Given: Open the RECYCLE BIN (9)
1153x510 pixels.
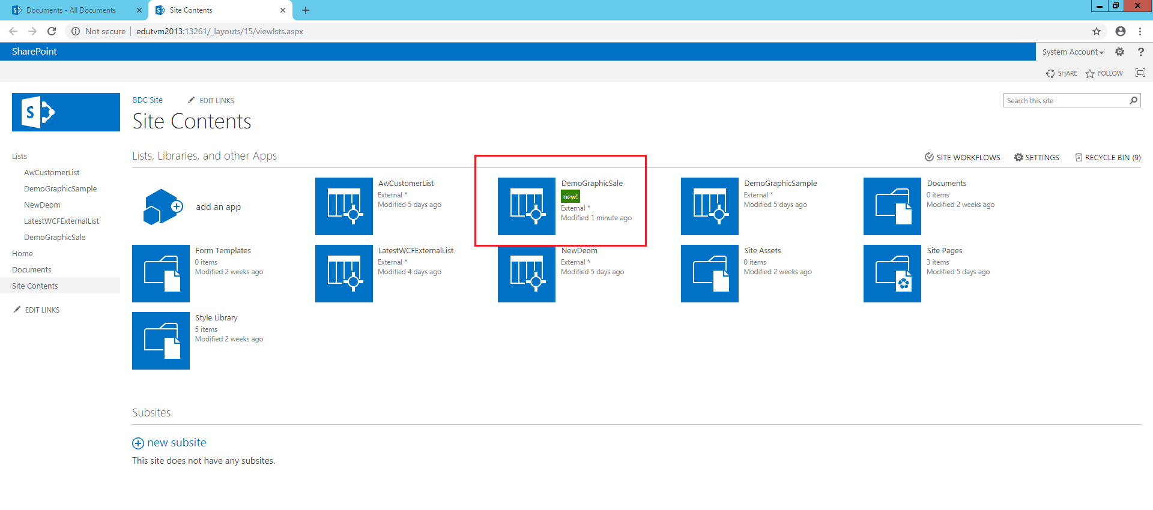Looking at the screenshot, I should (1107, 157).
